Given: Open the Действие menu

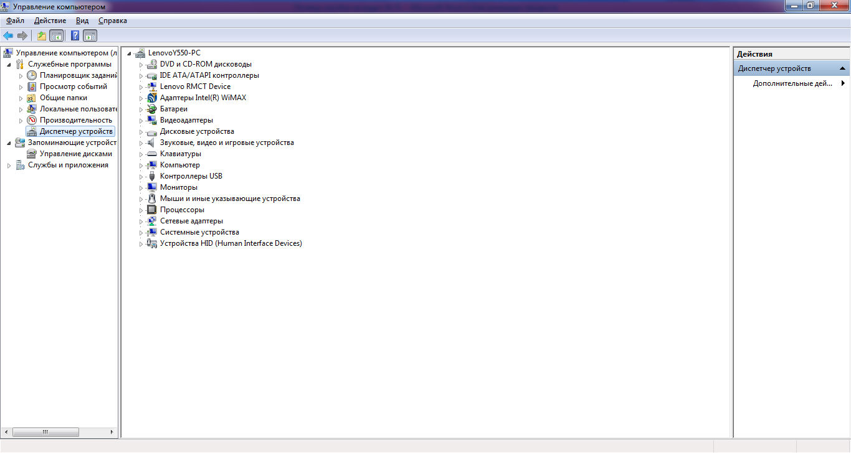Looking at the screenshot, I should 50,21.
